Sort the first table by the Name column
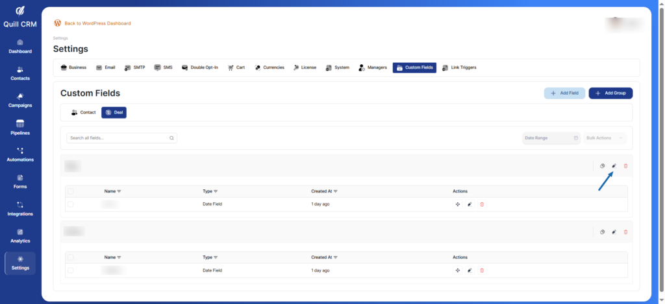The image size is (665, 304). click(x=113, y=191)
